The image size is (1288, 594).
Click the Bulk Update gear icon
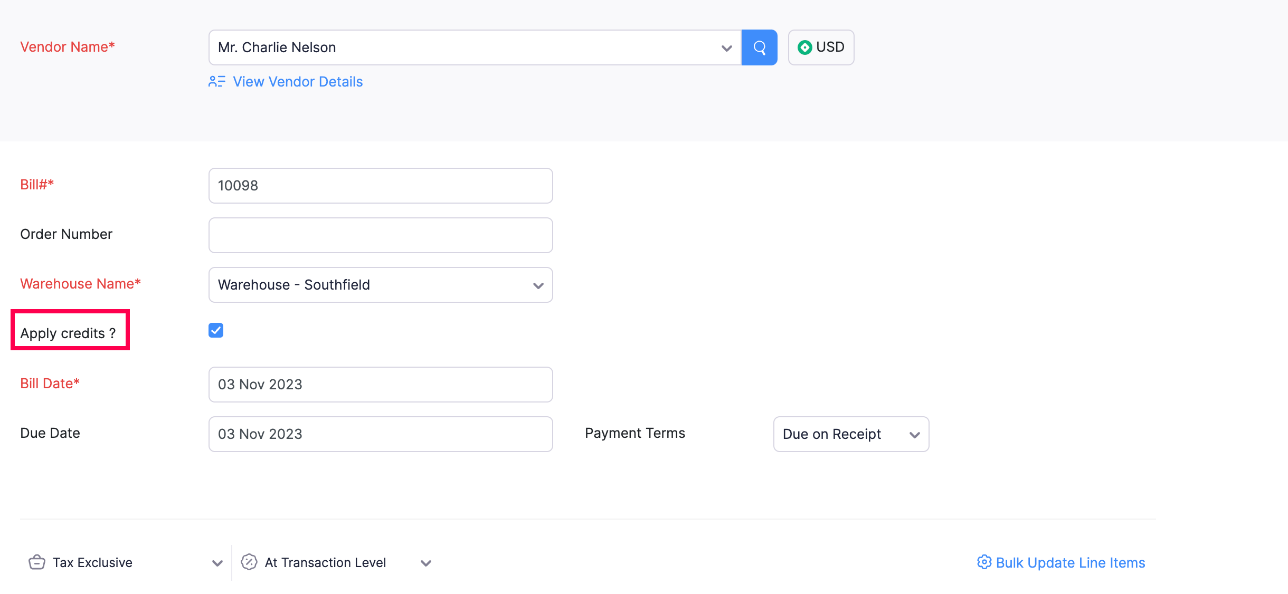click(x=984, y=562)
